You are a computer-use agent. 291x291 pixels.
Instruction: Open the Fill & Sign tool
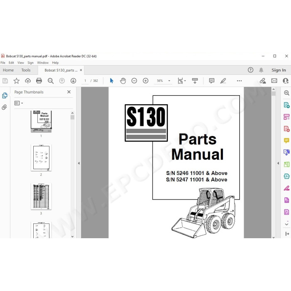pyautogui.click(x=286, y=188)
